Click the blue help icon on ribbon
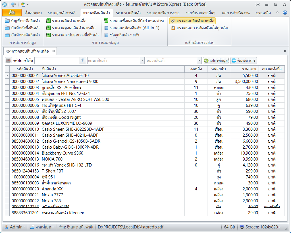The height and width of the screenshot is (233, 291). pyautogui.click(x=285, y=13)
